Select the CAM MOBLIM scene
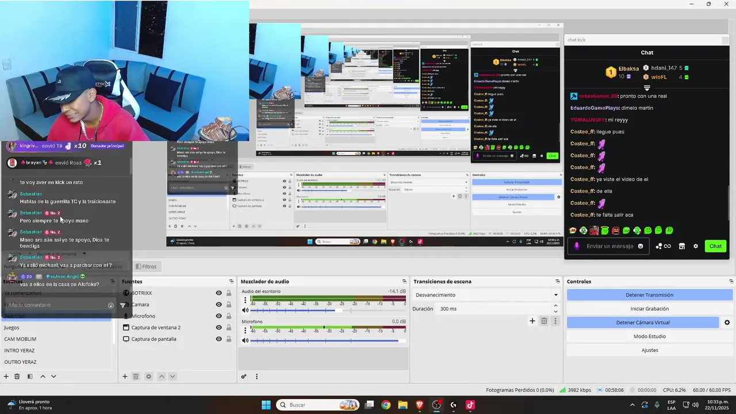 pyautogui.click(x=57, y=339)
